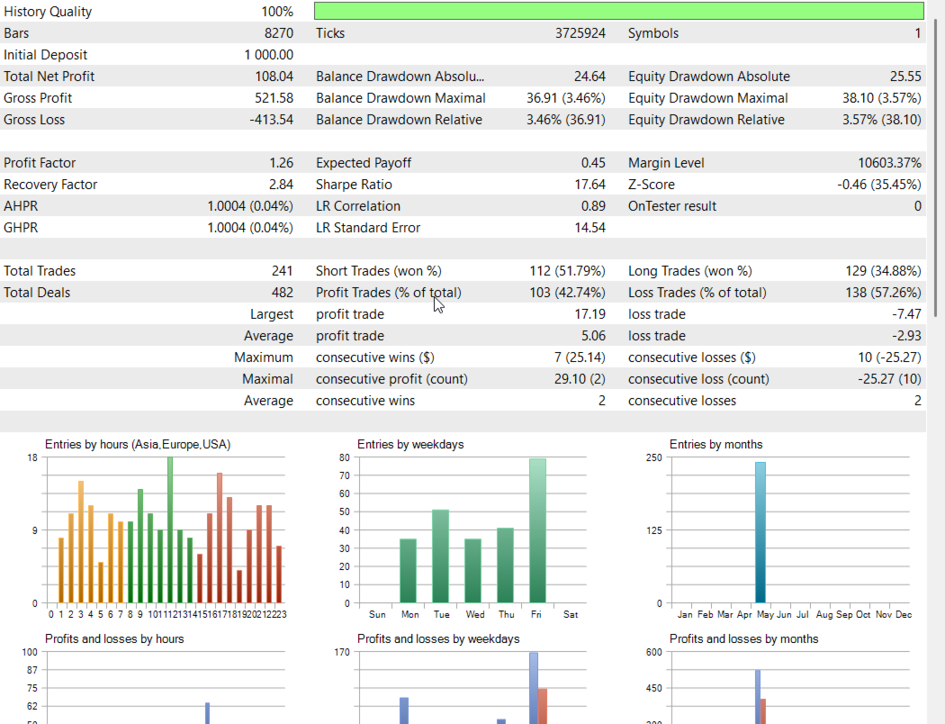The height and width of the screenshot is (724, 945).
Task: Click the tallest green bar at hour 12
Action: (170, 529)
